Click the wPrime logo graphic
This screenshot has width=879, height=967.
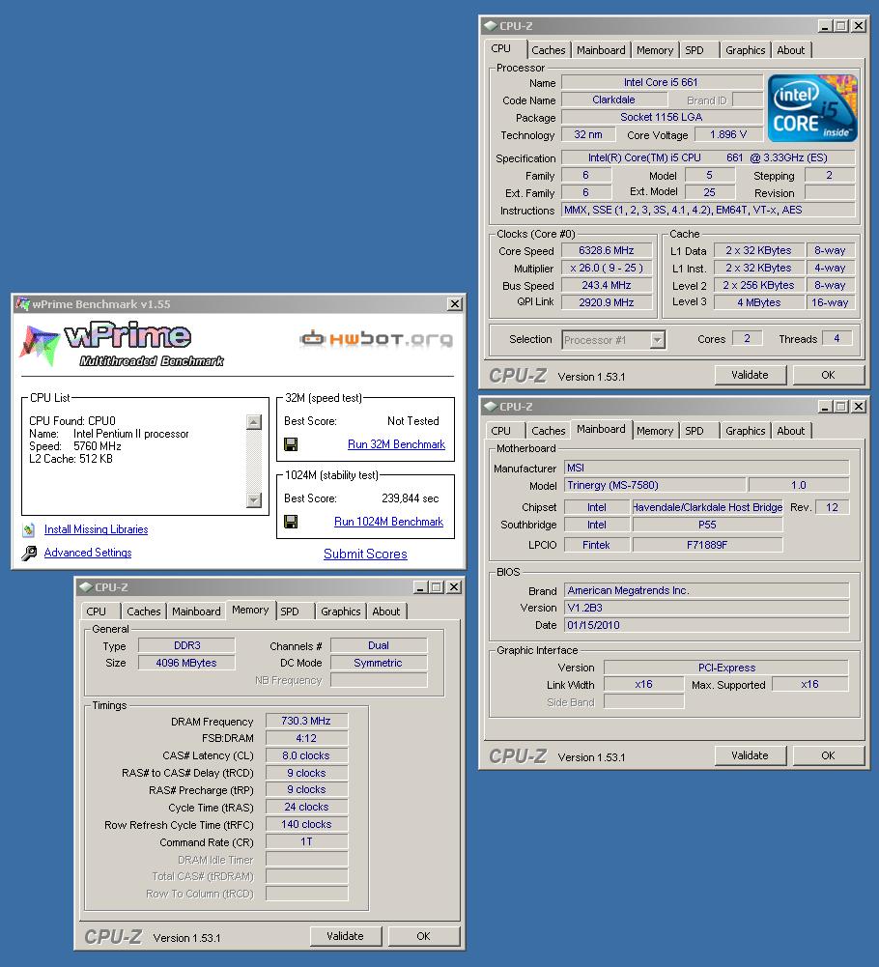click(122, 345)
